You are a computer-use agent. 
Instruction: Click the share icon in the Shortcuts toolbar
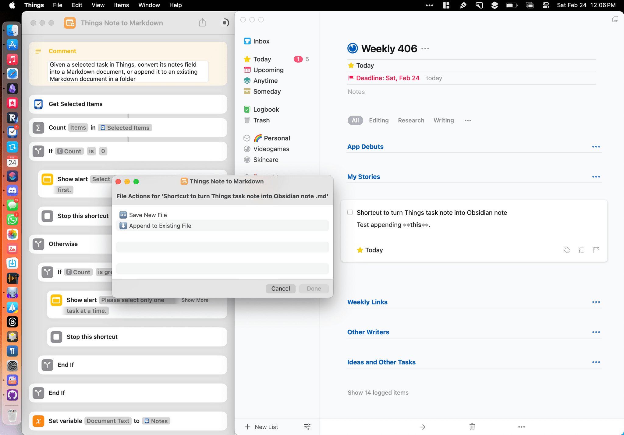pos(202,23)
